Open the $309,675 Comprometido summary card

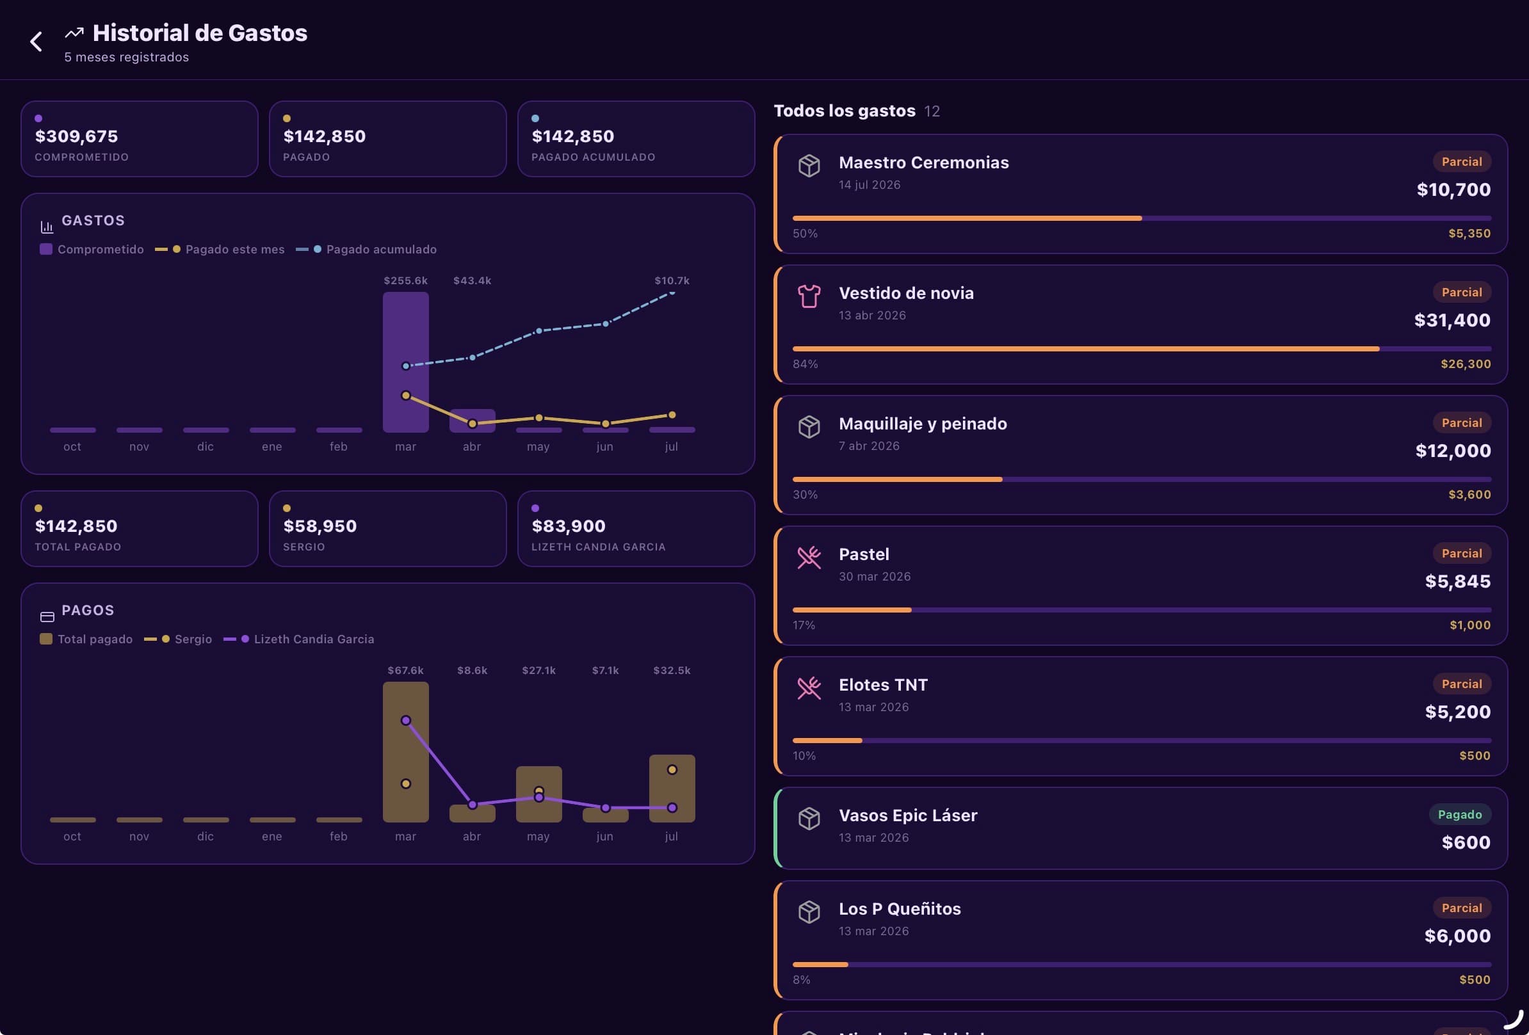140,139
